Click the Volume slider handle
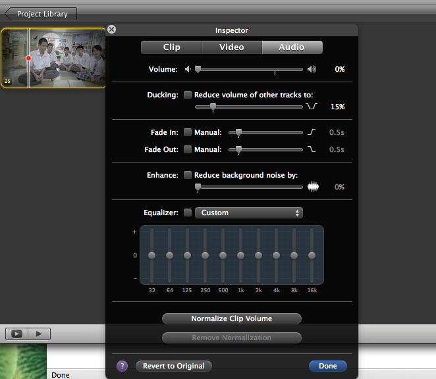Image resolution: width=436 pixels, height=379 pixels. pyautogui.click(x=198, y=70)
